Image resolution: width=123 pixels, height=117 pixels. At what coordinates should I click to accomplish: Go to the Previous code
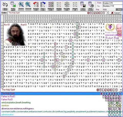point(36,6)
